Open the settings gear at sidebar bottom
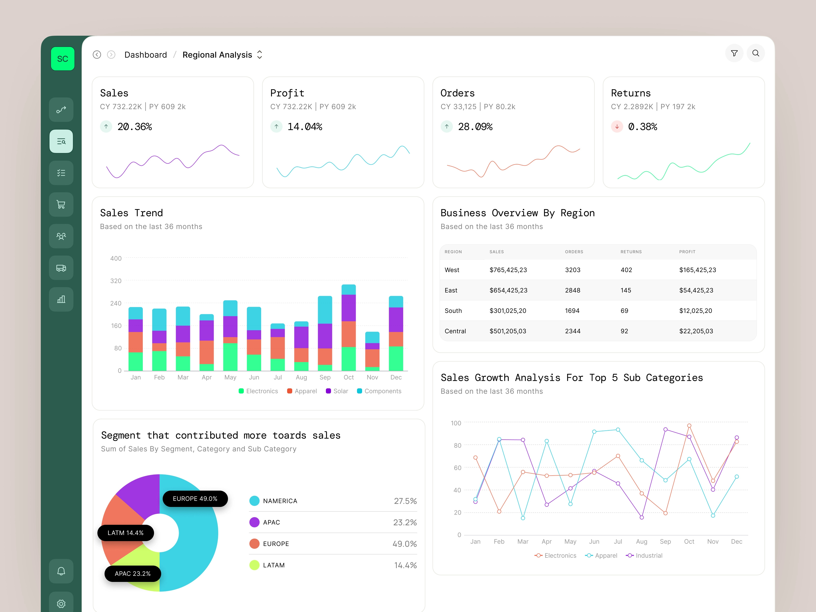This screenshot has height=612, width=816. point(61,603)
